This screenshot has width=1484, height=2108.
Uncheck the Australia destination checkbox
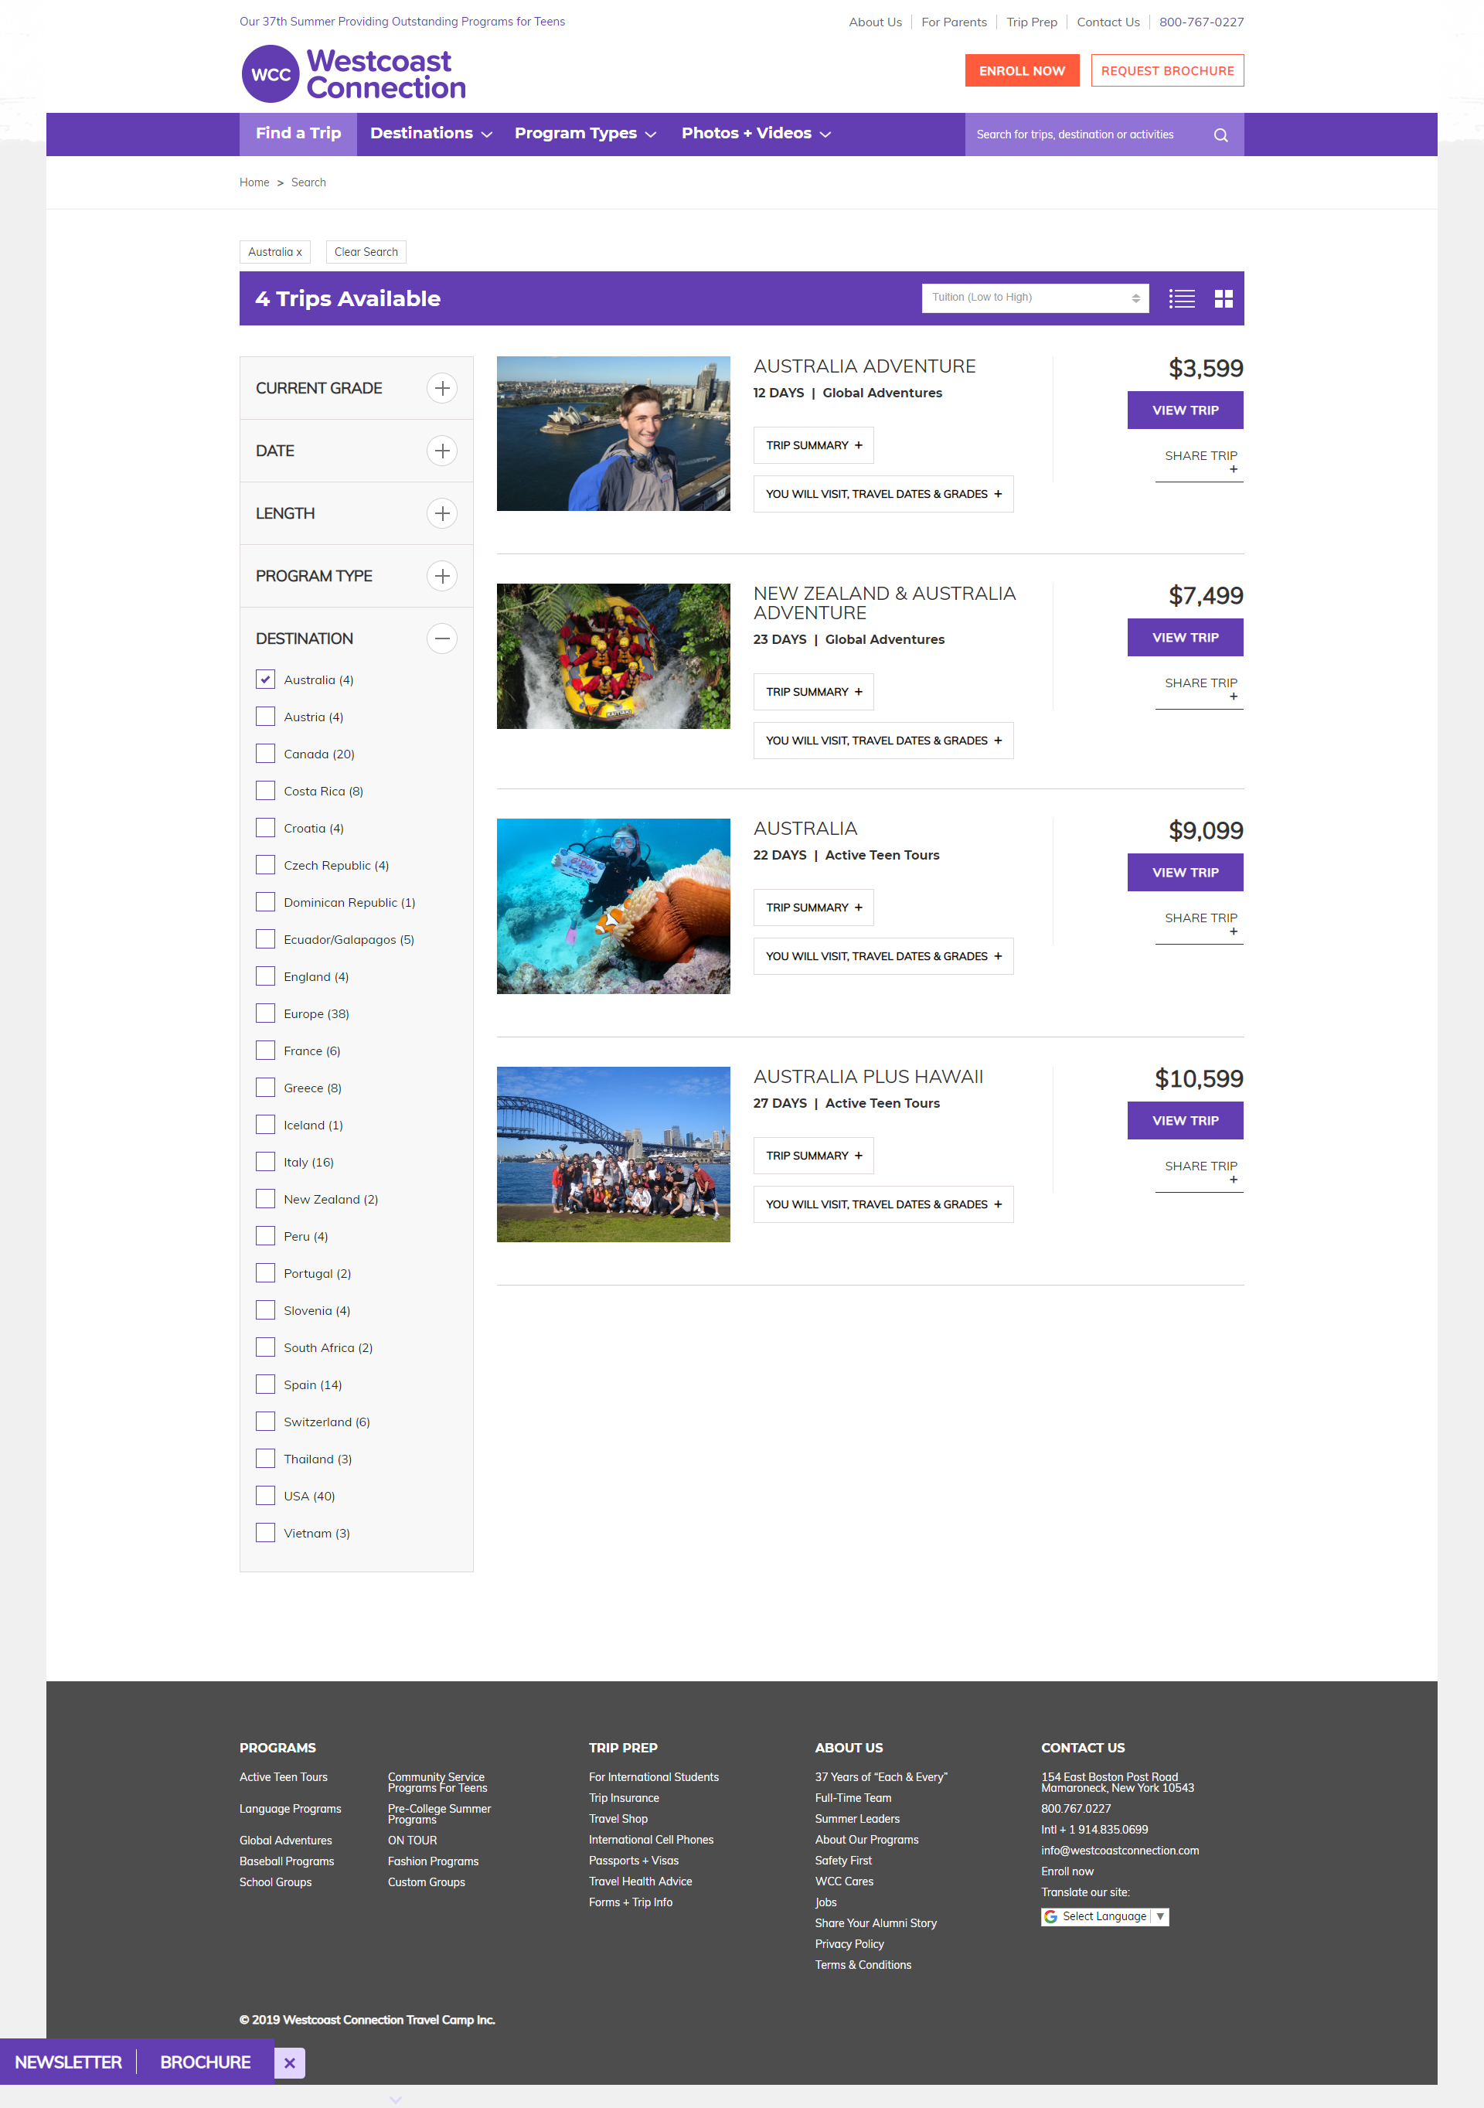265,679
